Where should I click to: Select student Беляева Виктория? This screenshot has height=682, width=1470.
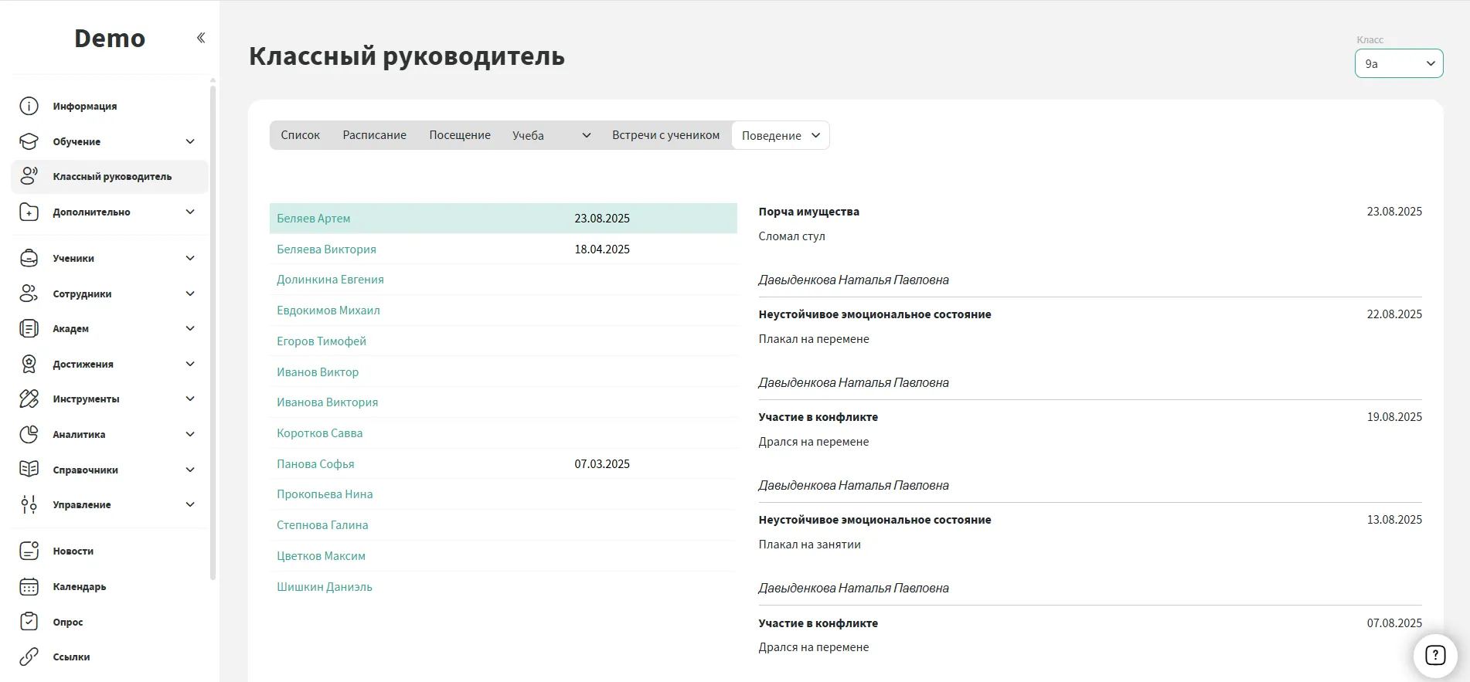tap(326, 249)
